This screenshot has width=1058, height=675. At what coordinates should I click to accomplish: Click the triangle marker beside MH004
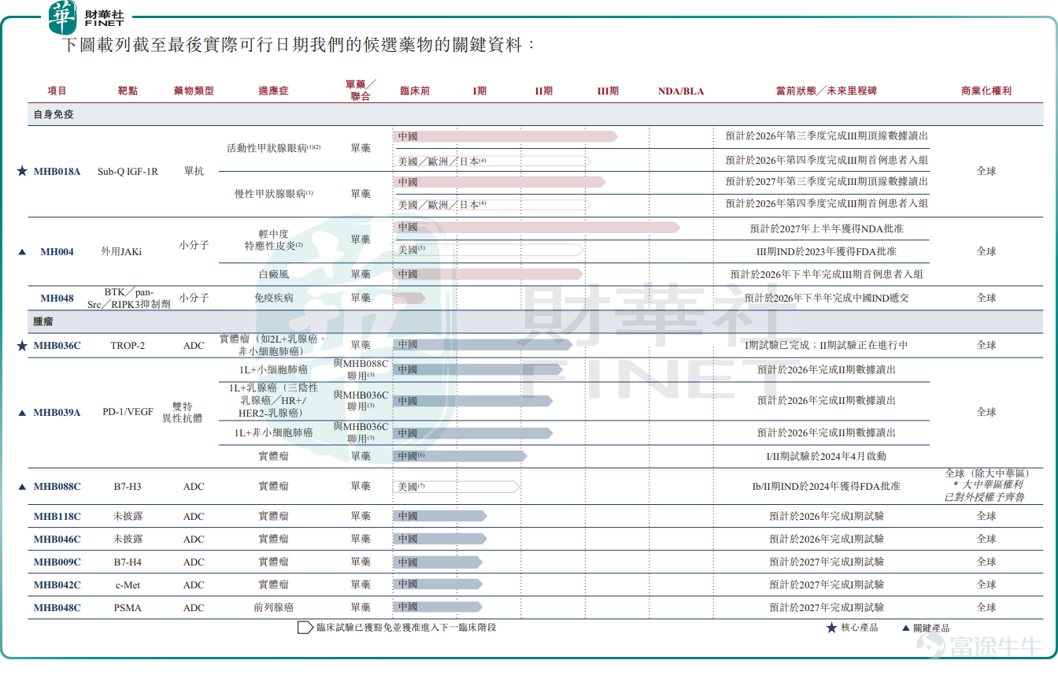click(22, 252)
